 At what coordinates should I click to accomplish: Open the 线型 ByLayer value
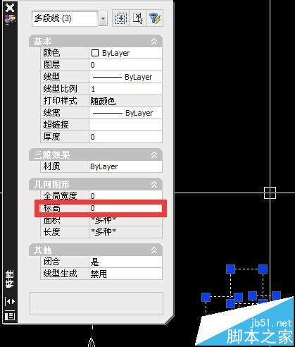coord(126,77)
